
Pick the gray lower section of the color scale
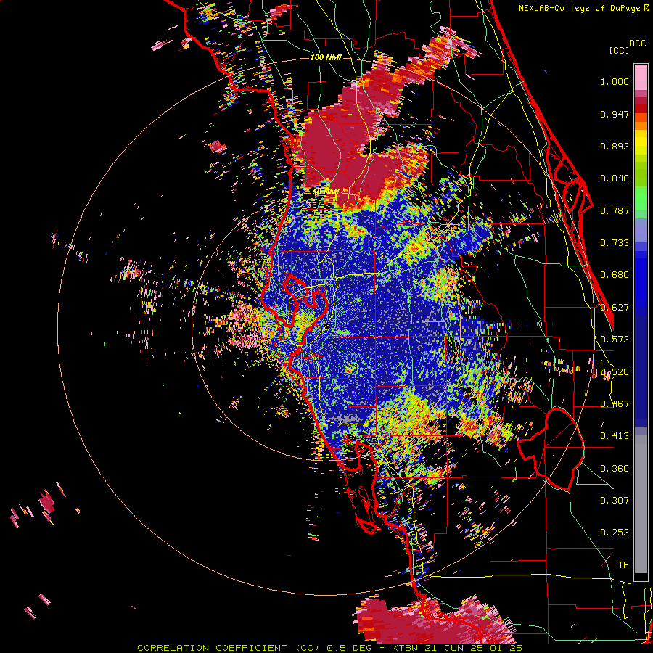pyautogui.click(x=641, y=504)
